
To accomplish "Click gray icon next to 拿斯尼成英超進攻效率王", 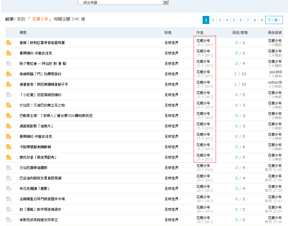I will pyautogui.click(x=9, y=220).
